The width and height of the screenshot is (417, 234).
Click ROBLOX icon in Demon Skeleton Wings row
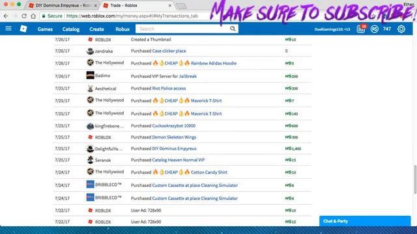pyautogui.click(x=90, y=137)
